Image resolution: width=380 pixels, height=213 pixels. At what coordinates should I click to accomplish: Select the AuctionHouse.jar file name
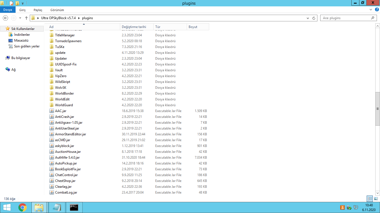click(68, 152)
